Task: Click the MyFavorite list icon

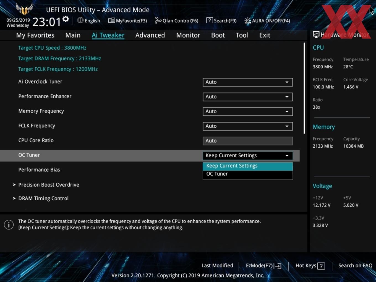Action: 111,20
